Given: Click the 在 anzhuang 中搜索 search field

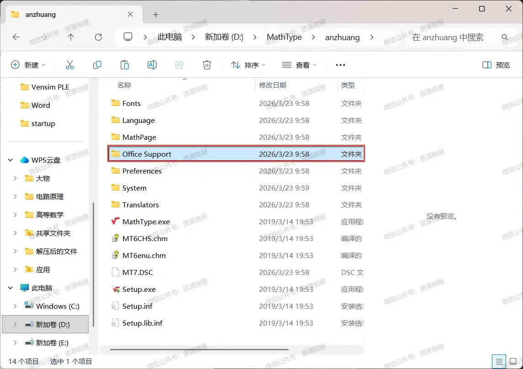Looking at the screenshot, I should click(448, 37).
